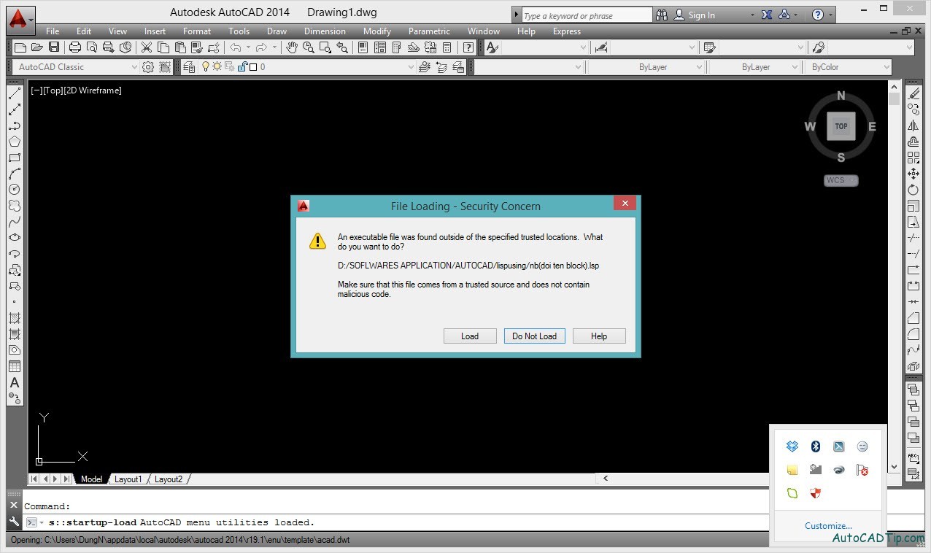Click the Bluetooth system tray icon
Screen dimensions: 931x553
(816, 446)
